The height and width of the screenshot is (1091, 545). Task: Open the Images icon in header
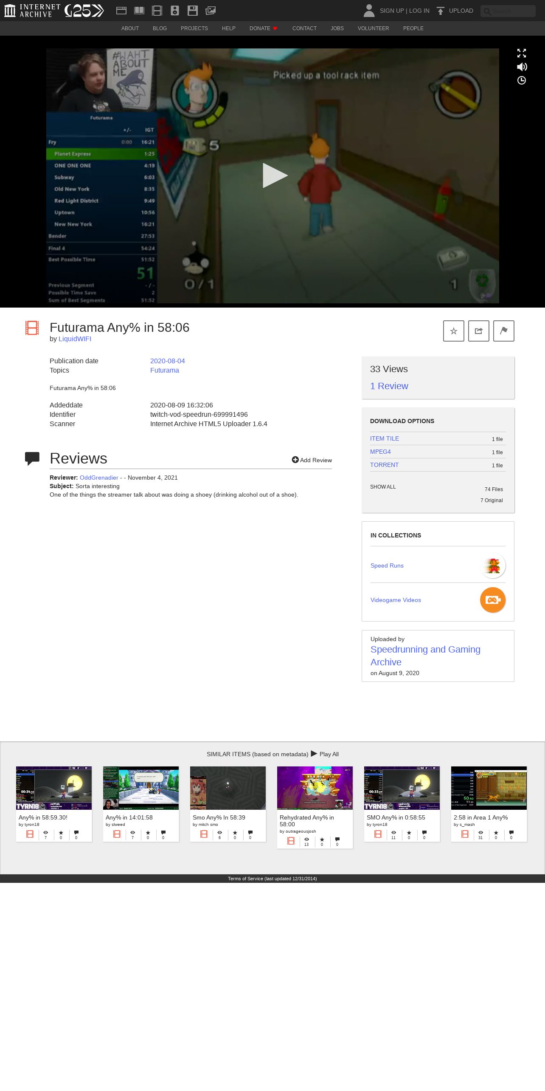tap(211, 11)
